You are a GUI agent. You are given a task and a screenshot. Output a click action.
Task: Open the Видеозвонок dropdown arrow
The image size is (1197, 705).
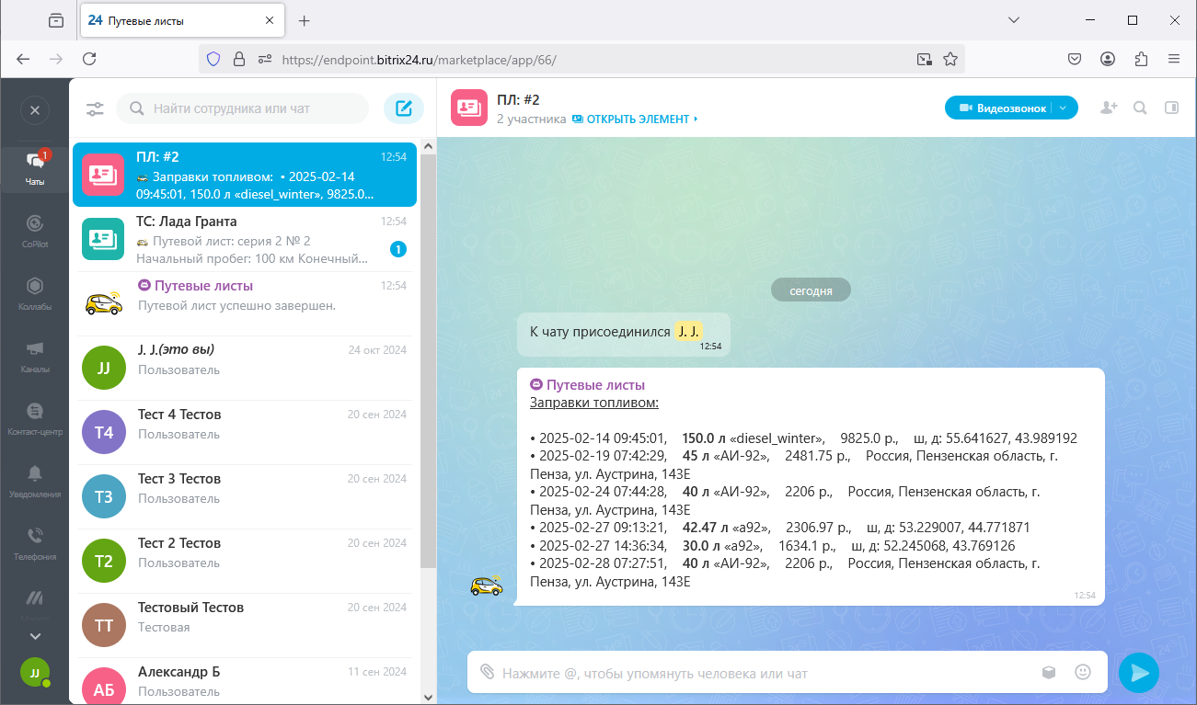pos(1064,108)
